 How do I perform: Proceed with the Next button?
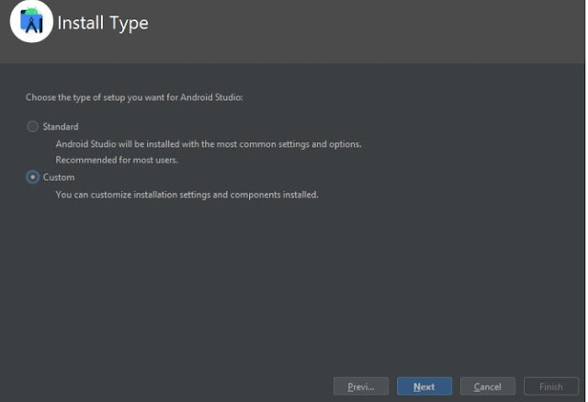(x=424, y=386)
